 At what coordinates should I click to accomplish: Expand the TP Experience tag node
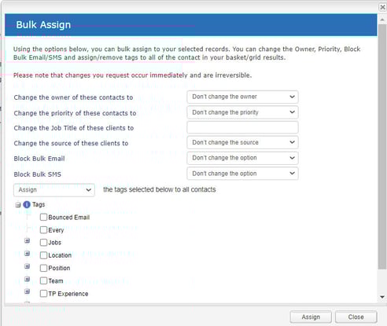tap(27, 291)
